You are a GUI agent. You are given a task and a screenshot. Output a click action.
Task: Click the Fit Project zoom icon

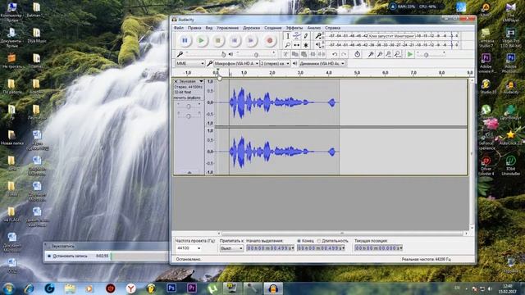(x=397, y=54)
